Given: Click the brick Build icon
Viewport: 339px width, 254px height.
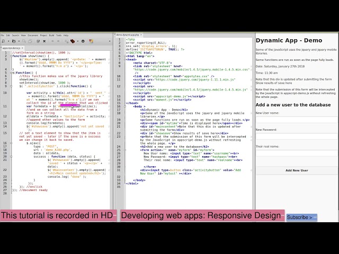Looking at the screenshot, I should click(73, 41).
